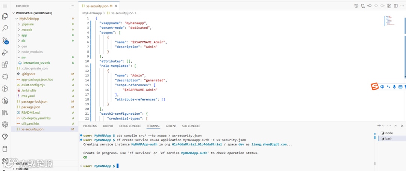Open the IME soft keyboard icon
The height and width of the screenshot is (171, 406).
point(400,87)
